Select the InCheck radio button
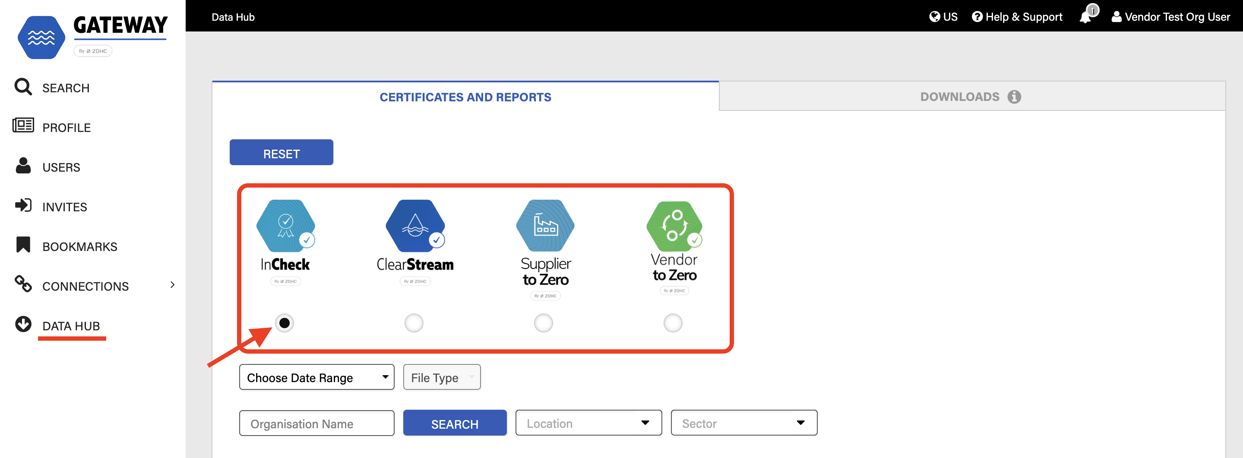 pyautogui.click(x=285, y=323)
